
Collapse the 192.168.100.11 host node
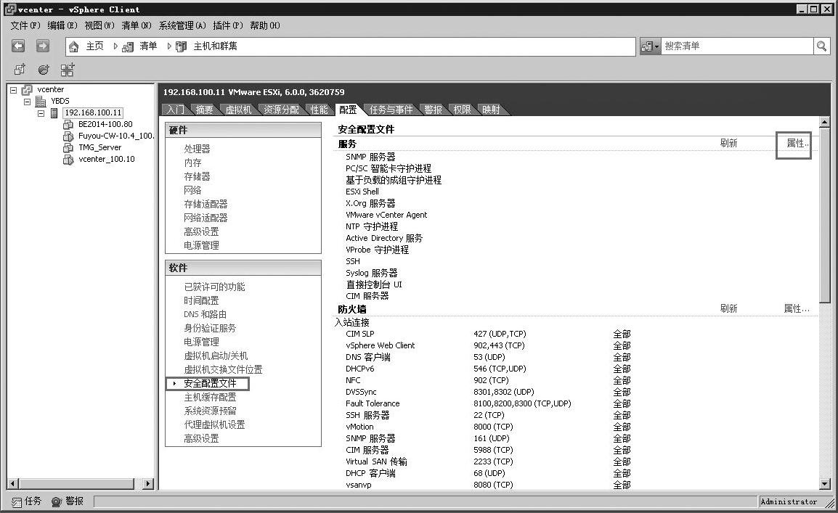[x=41, y=113]
